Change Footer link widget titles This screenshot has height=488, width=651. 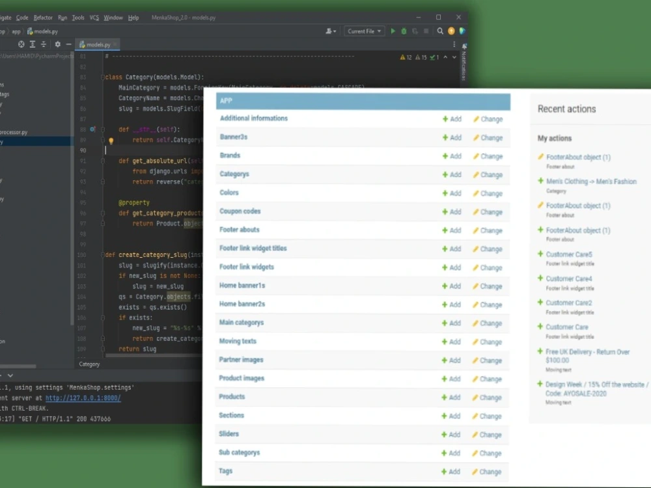(488, 249)
